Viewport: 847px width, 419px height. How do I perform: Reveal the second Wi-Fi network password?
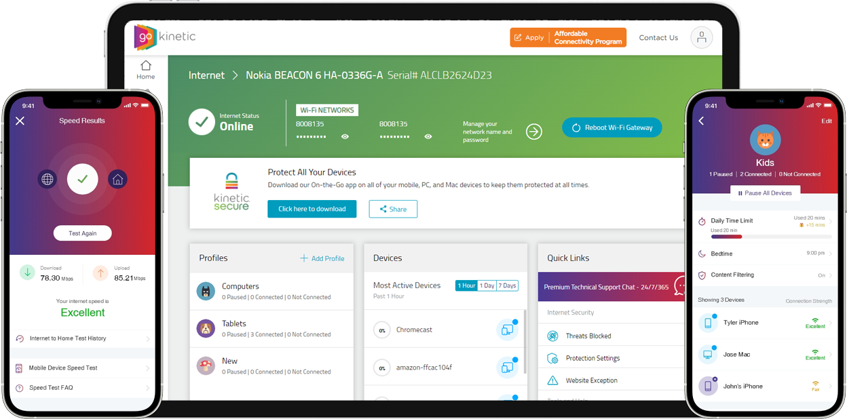click(x=428, y=137)
